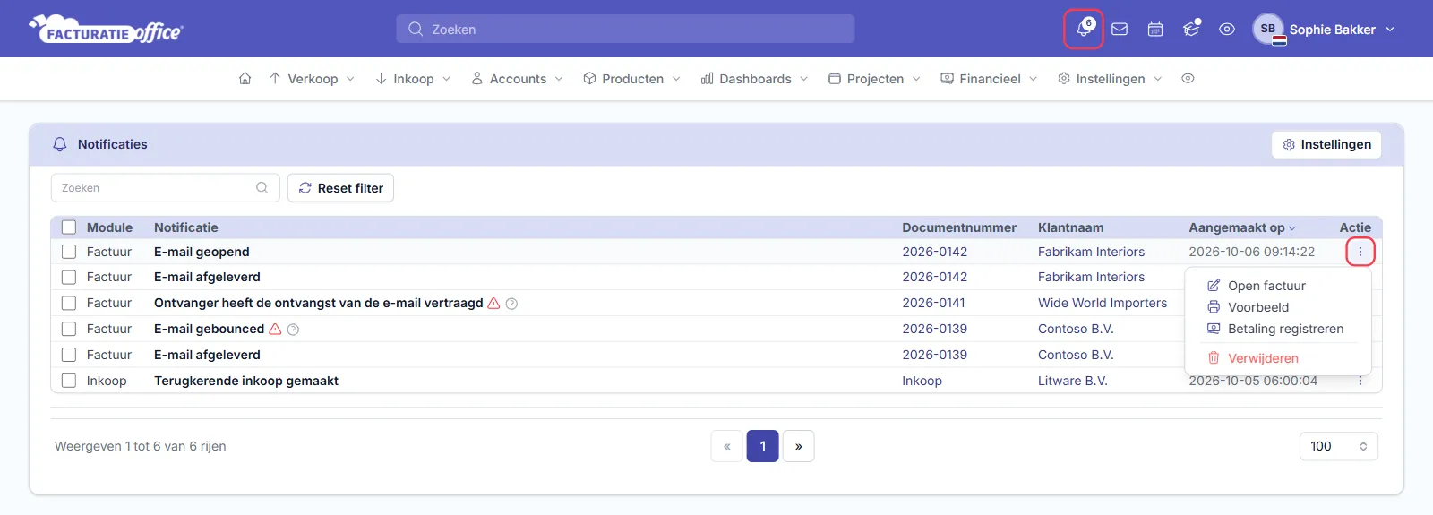Check the vertraagd notification row checkbox
The width and height of the screenshot is (1433, 515).
(x=69, y=303)
